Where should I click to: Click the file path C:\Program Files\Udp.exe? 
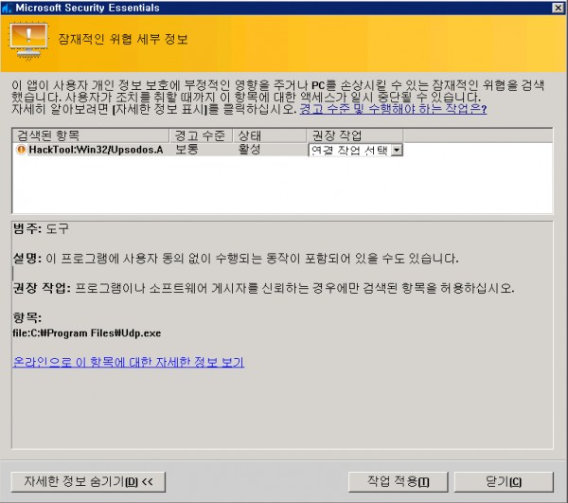[x=87, y=333]
